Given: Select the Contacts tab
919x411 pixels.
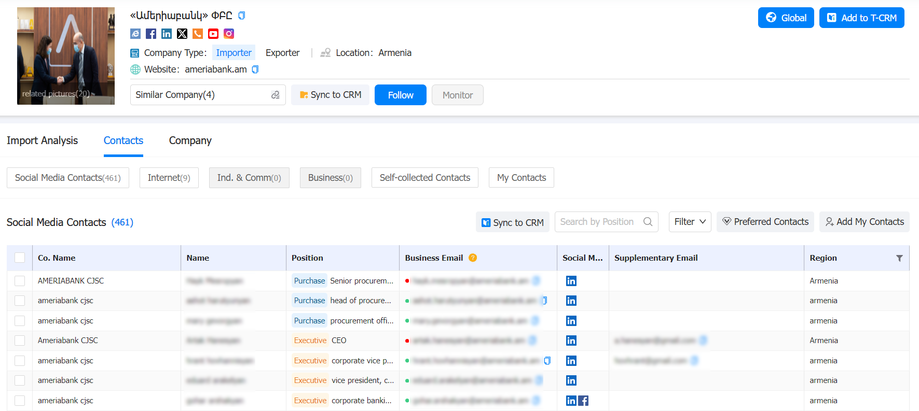Looking at the screenshot, I should pos(124,140).
